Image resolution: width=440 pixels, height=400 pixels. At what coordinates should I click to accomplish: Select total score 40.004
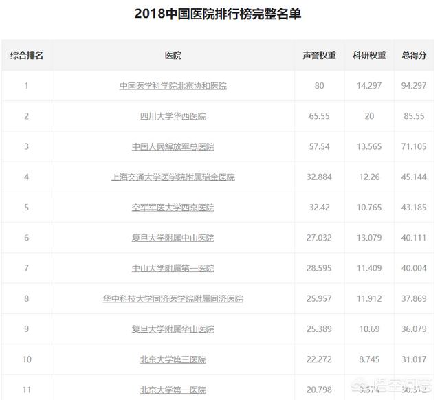click(x=414, y=268)
